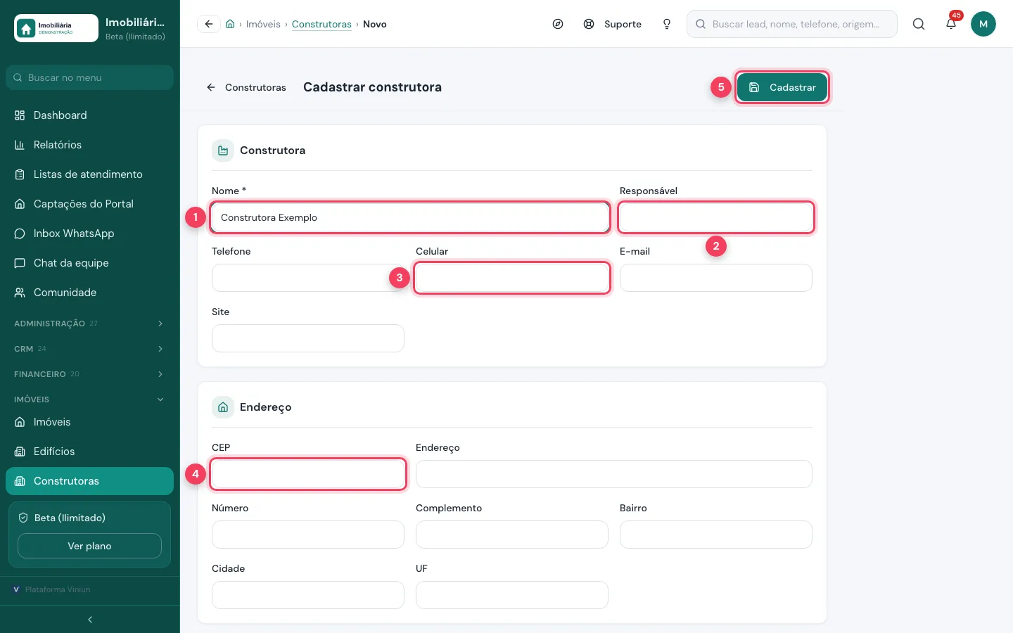Screen dimensions: 1013x633
Task: Click the back arrow in the breadcrumb bar
Action: click(x=209, y=24)
